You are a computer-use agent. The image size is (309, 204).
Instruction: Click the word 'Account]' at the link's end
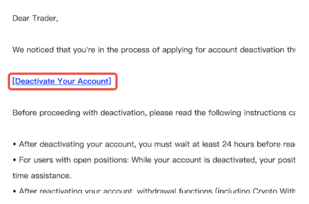pyautogui.click(x=94, y=81)
